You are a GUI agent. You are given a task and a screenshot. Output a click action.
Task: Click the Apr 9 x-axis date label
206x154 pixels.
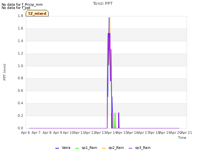coord(58,133)
